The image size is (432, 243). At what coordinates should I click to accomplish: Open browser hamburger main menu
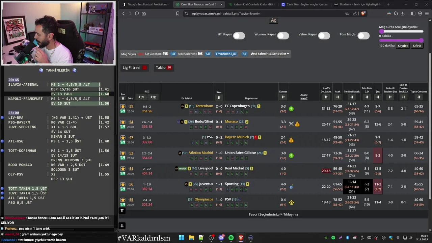427,13
